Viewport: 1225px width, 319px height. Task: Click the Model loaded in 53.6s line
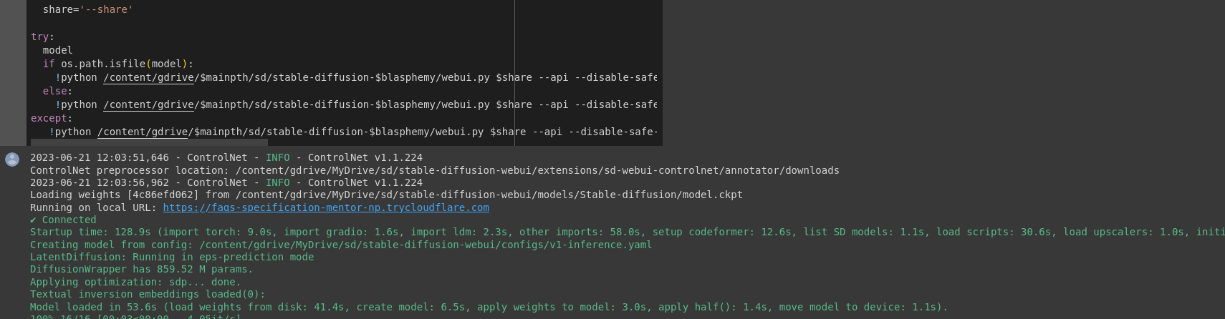pos(489,307)
